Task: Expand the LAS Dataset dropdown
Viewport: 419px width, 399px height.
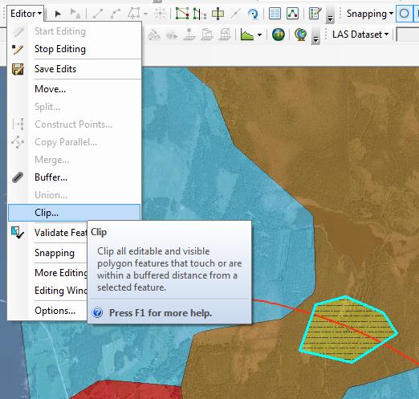Action: (x=360, y=35)
